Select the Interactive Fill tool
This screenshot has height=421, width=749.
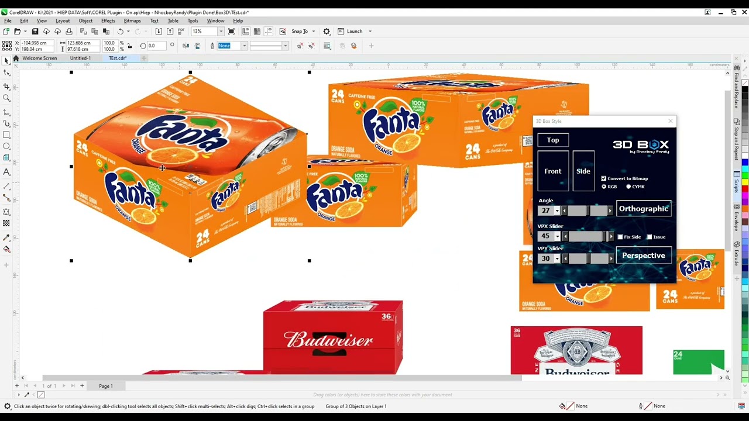pyautogui.click(x=6, y=249)
